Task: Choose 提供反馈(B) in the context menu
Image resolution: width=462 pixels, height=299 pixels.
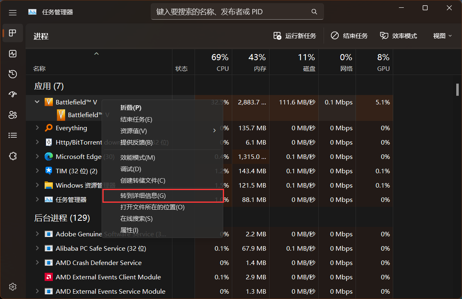Action: click(163, 142)
